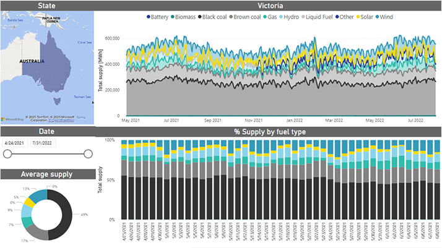
Task: Click the right handle of date slider
Action: point(88,154)
